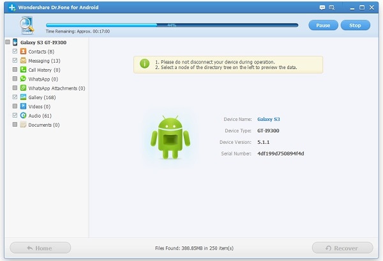The image size is (383, 261).
Task: Click the green Android robot image
Action: [170, 137]
